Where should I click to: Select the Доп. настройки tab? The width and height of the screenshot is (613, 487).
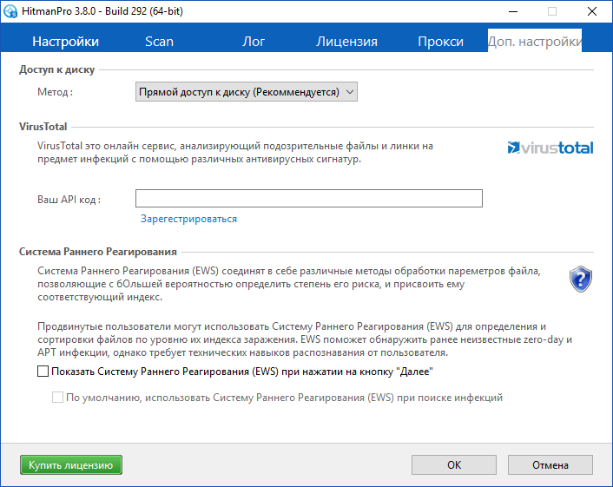(534, 42)
